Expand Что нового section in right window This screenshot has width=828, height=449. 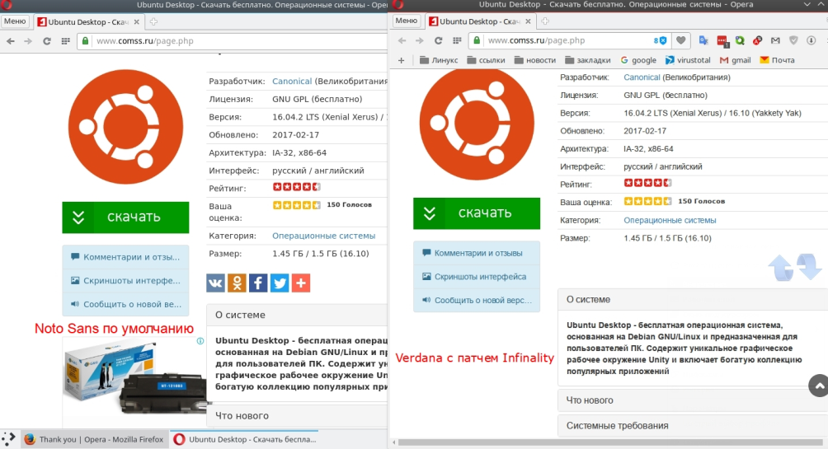[x=693, y=400]
